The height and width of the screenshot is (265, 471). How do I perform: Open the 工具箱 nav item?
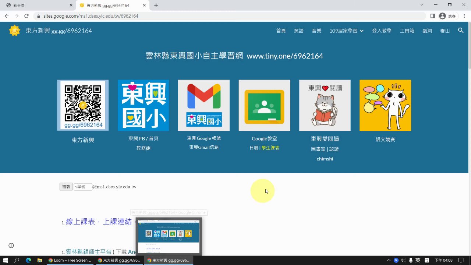tap(407, 31)
